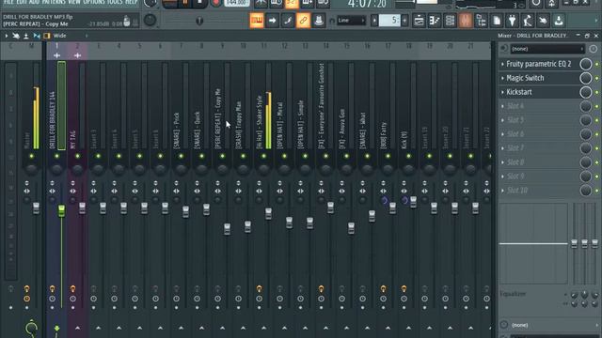Image resolution: width=602 pixels, height=338 pixels.
Task: Open the Piano roll window from toolbar
Action: (x=435, y=21)
